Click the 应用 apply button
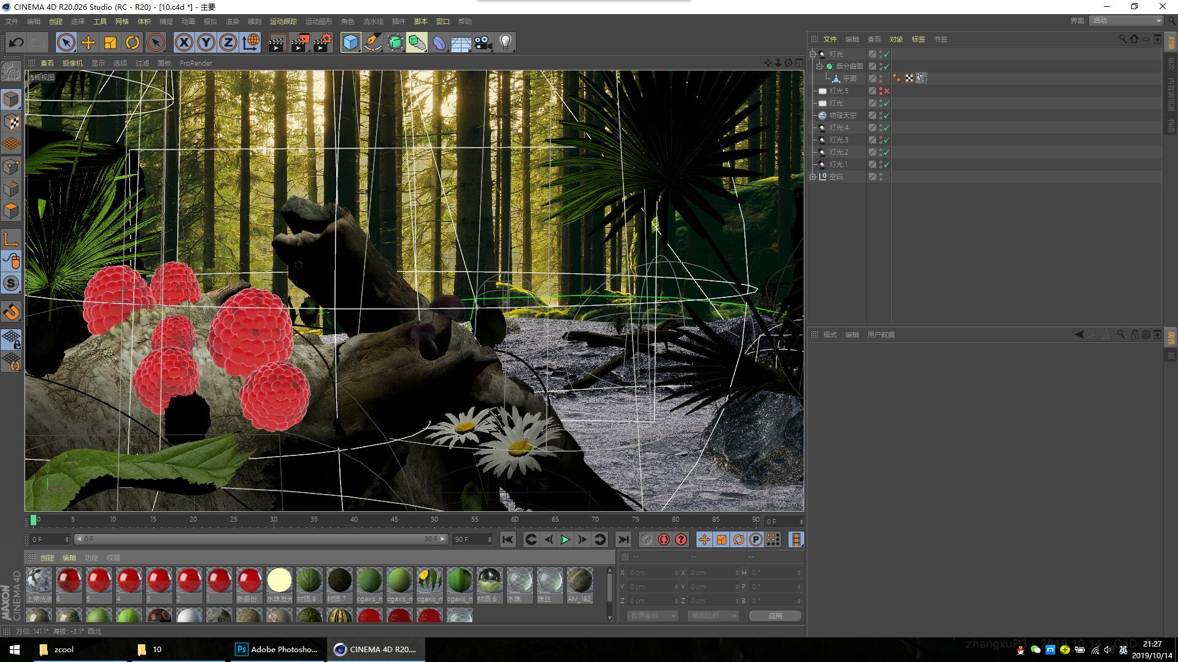Viewport: 1178px width, 662px height. tap(776, 615)
